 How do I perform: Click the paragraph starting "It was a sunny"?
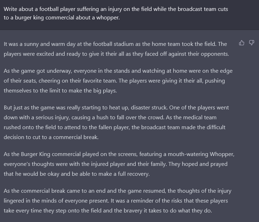click(116, 49)
